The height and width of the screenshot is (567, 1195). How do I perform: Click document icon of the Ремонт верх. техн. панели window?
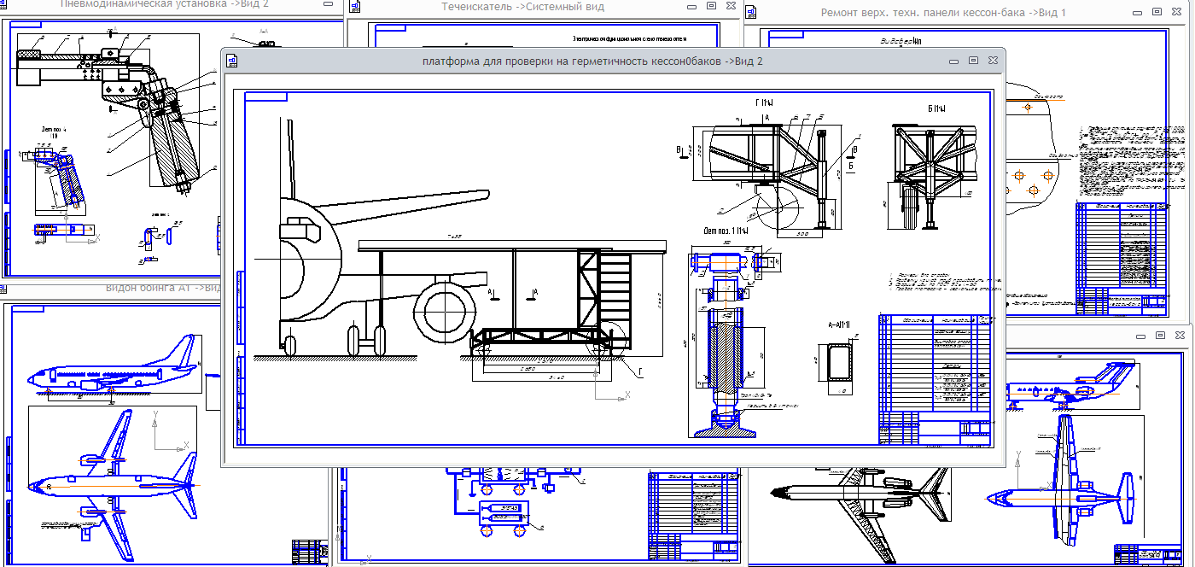tap(750, 13)
